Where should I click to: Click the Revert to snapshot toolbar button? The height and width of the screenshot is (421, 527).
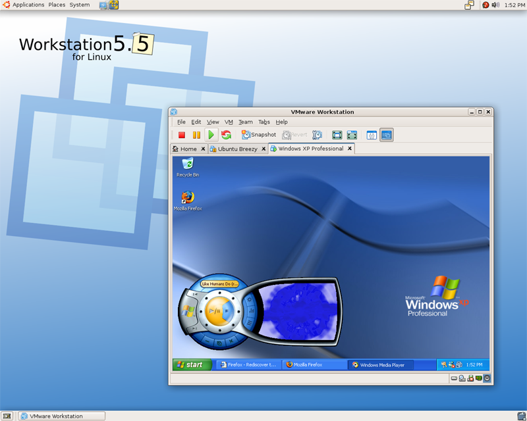pyautogui.click(x=294, y=135)
